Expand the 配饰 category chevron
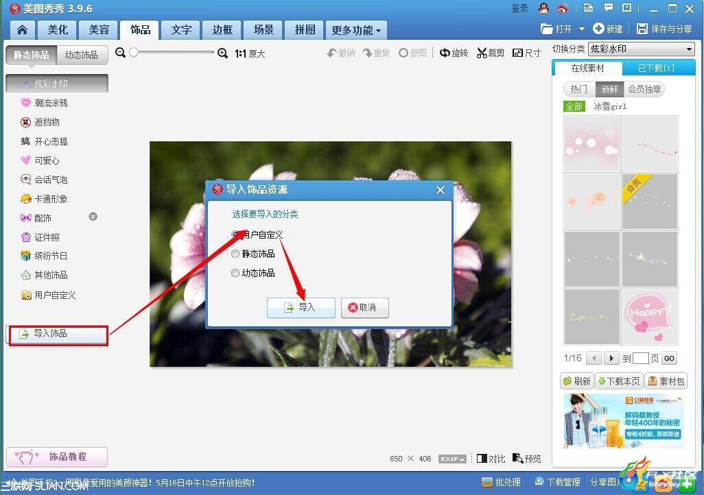Screen dimensions: 704x495 pyautogui.click(x=93, y=217)
